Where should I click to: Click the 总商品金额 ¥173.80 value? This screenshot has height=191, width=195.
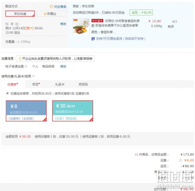[x=187, y=154]
